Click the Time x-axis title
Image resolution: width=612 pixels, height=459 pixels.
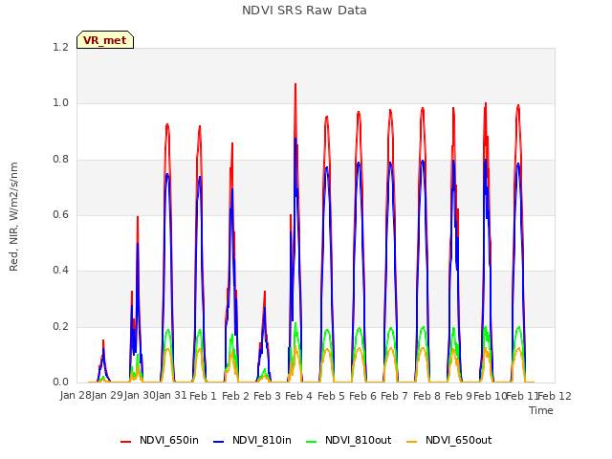tap(541, 410)
